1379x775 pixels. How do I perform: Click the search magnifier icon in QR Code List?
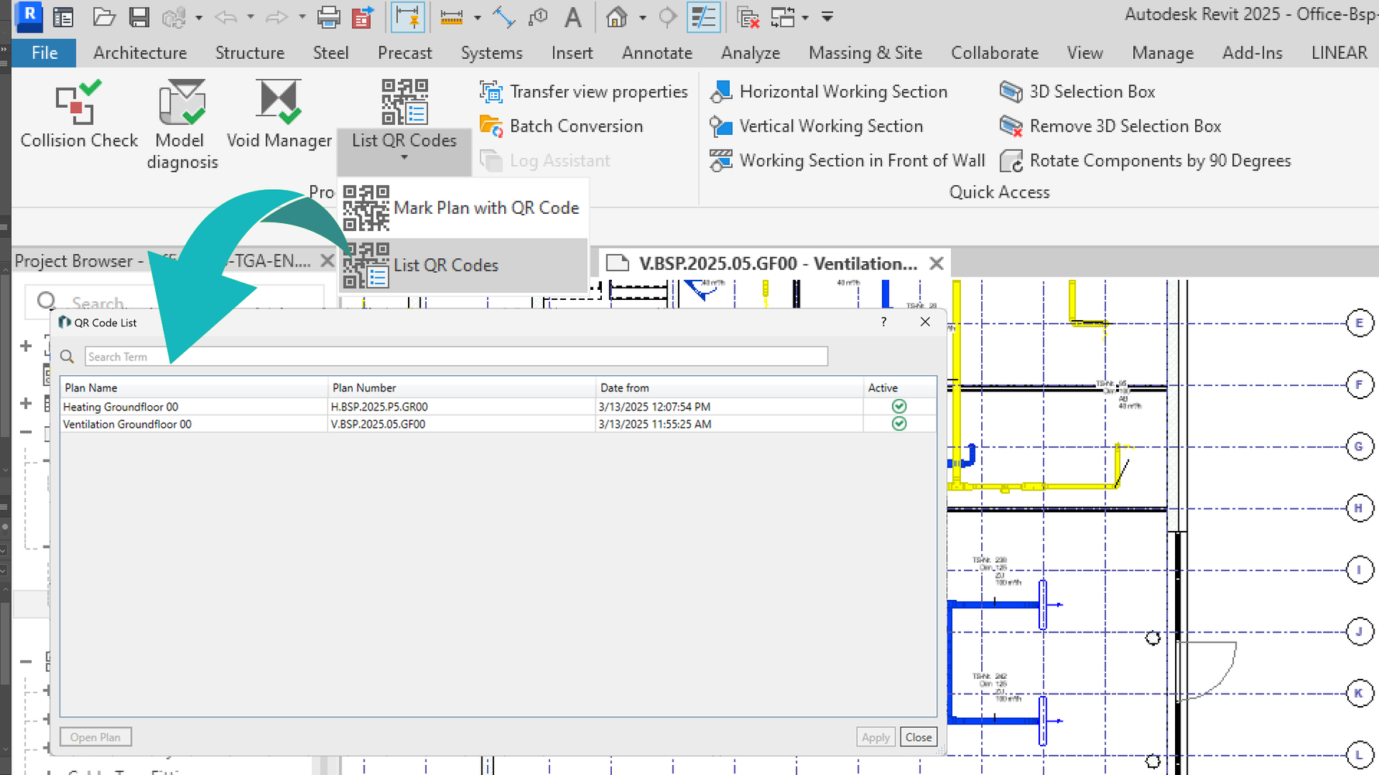(67, 356)
